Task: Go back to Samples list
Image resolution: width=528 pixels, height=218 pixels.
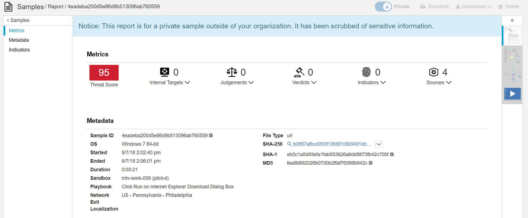Action: (x=18, y=20)
